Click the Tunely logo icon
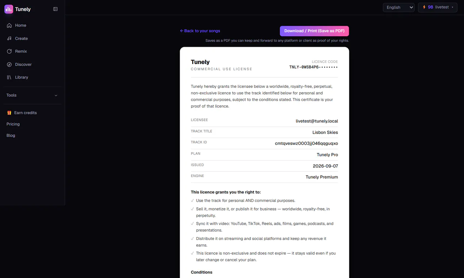The width and height of the screenshot is (464, 278). coord(9,9)
